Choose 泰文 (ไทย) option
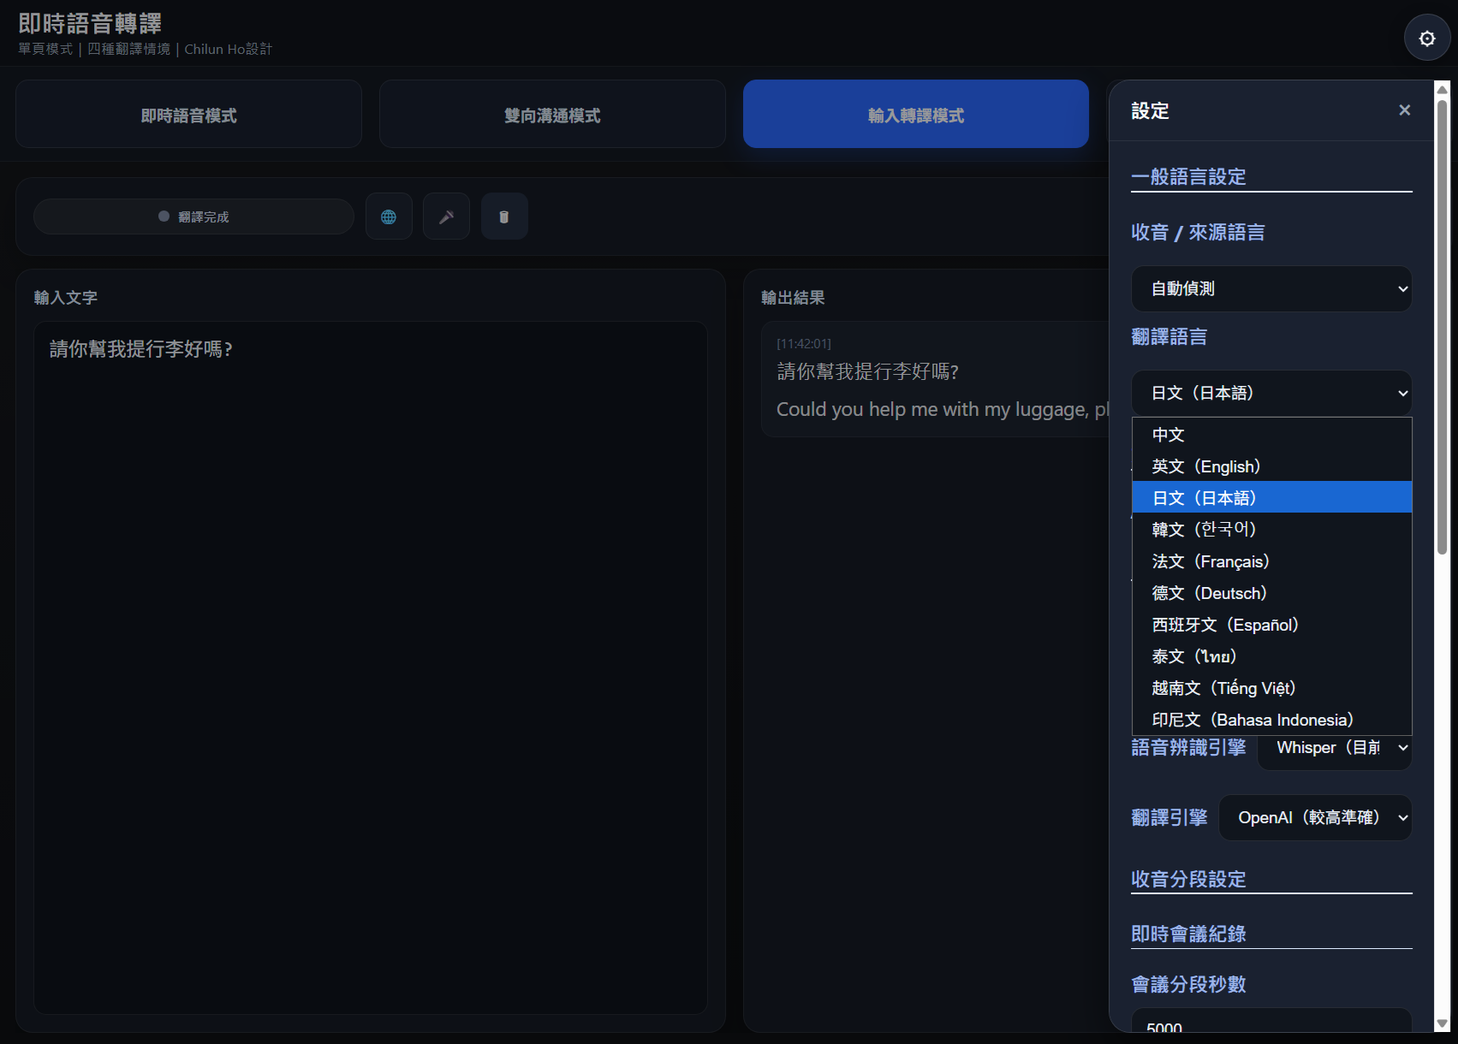 [x=1271, y=656]
